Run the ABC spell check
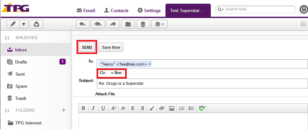308x132 pixels. coord(202,108)
